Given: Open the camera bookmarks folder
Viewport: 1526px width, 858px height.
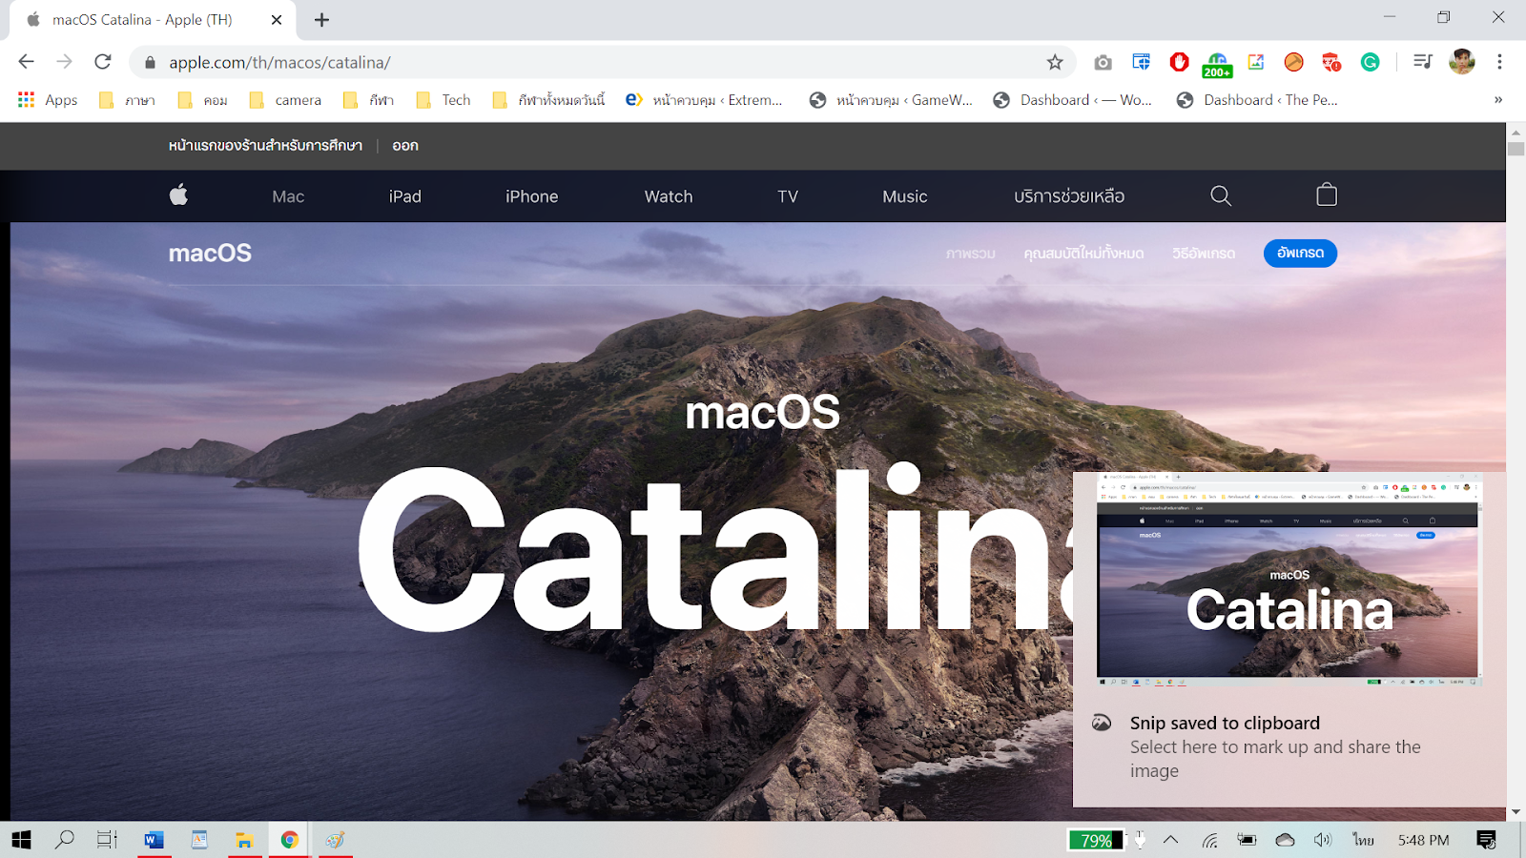Looking at the screenshot, I should [285, 100].
